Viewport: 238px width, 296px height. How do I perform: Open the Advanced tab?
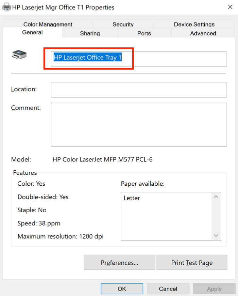pos(203,33)
